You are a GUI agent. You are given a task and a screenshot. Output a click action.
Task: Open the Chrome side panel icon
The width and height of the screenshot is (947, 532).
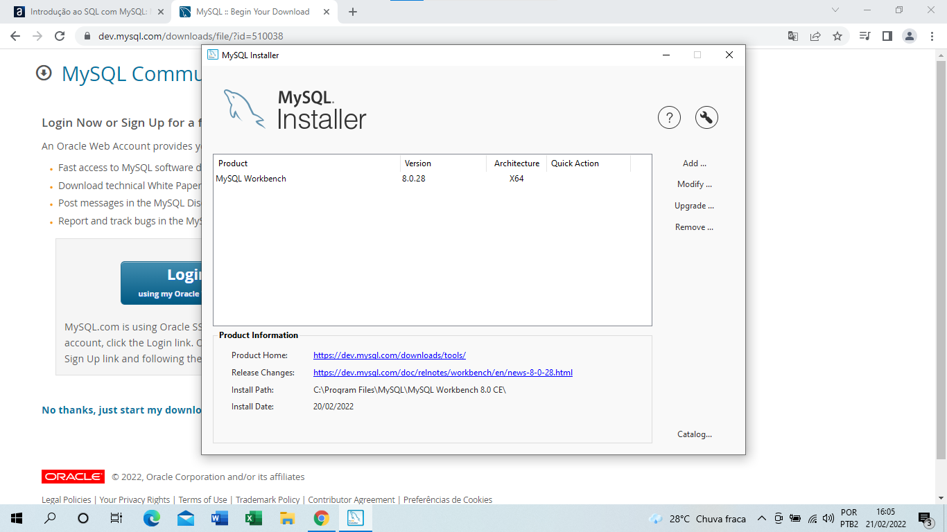point(887,36)
